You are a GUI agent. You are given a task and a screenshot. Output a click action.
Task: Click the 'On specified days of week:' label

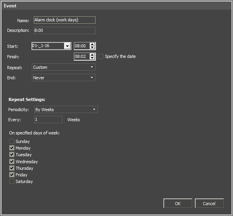[34, 133]
